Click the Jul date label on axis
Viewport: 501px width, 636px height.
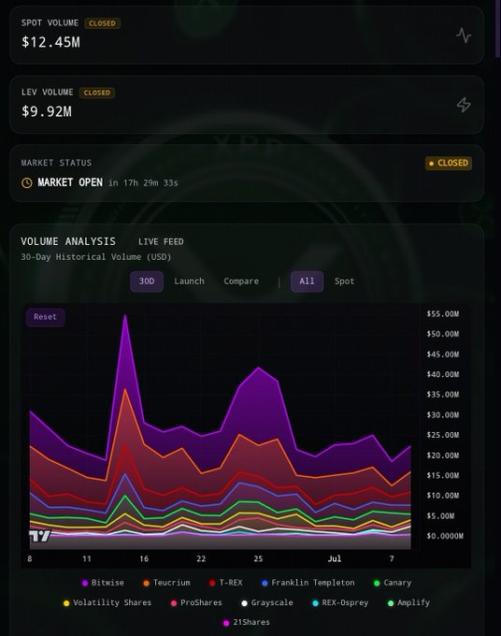click(x=335, y=559)
